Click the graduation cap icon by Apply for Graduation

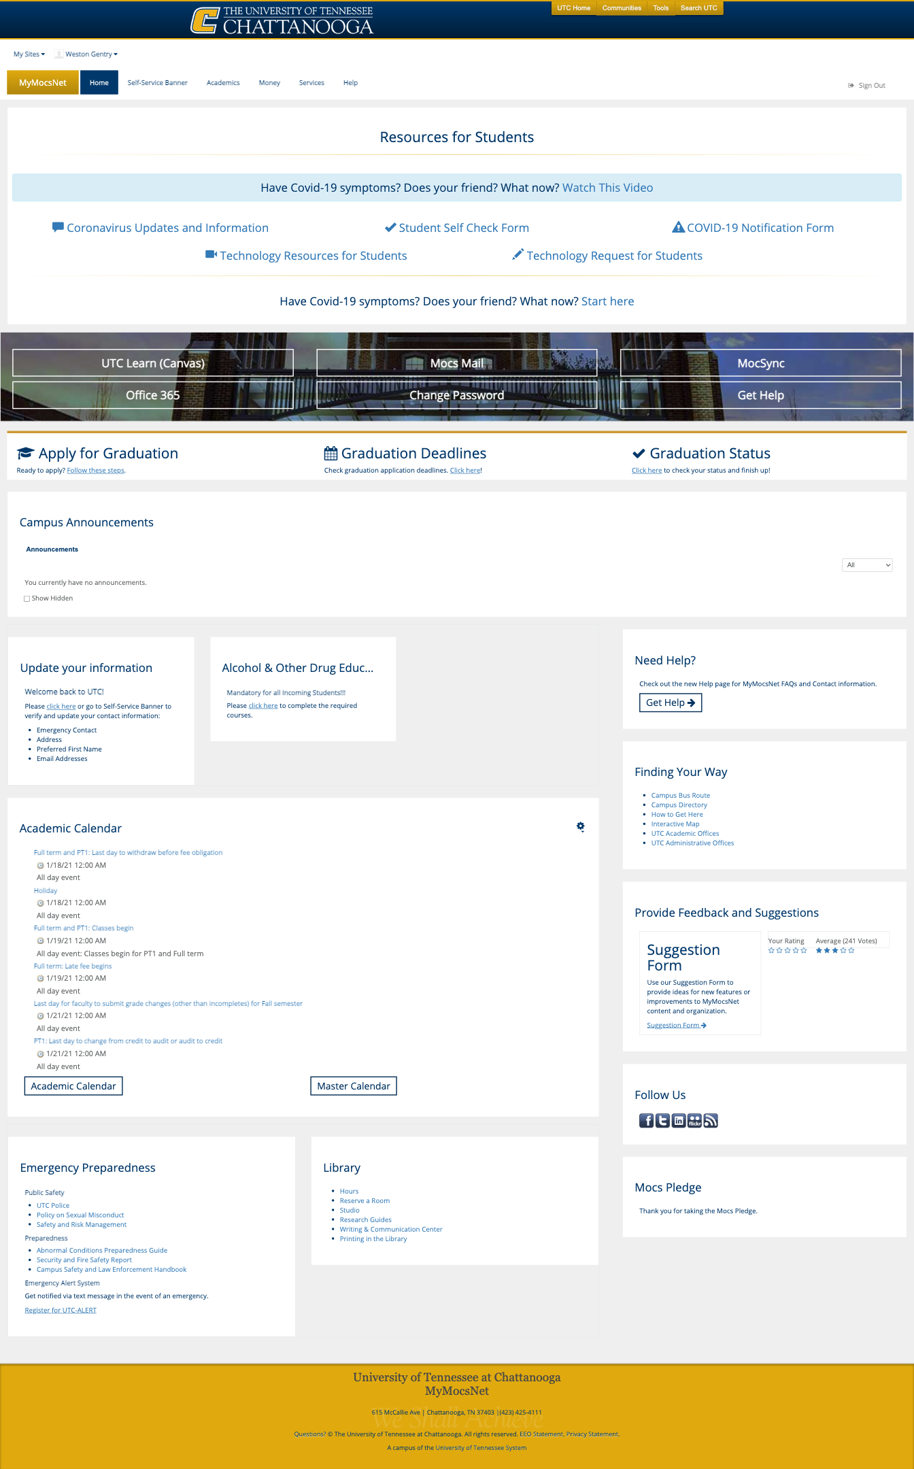[25, 453]
